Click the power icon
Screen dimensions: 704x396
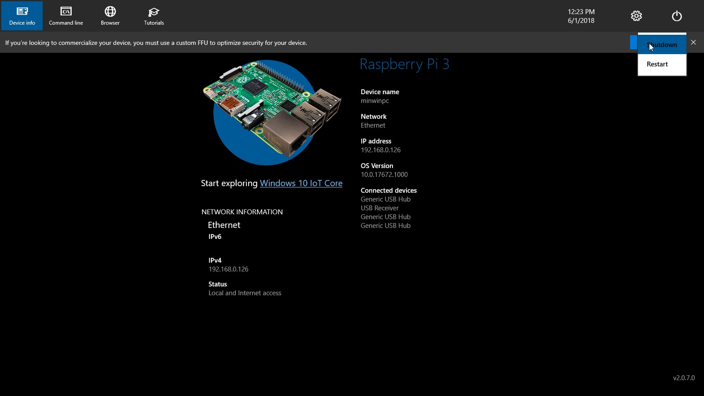tap(677, 16)
